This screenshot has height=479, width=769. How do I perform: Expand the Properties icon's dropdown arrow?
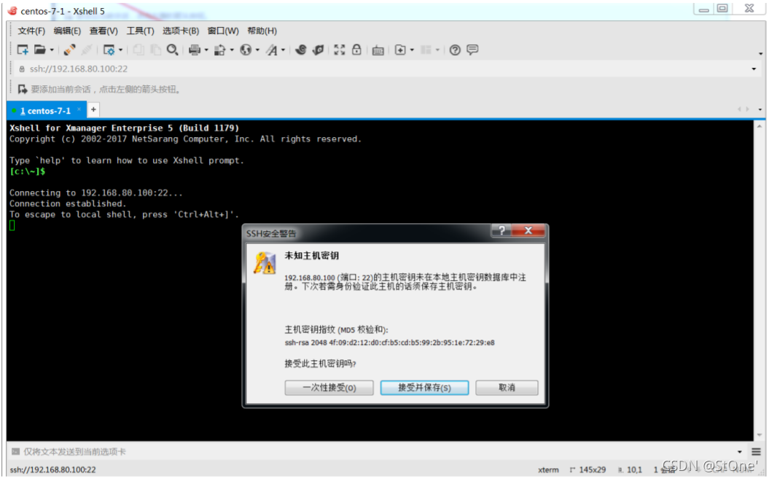(121, 50)
